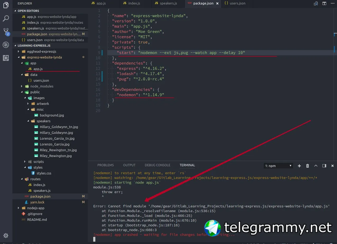Open the Extensions view icon
Image resolution: width=337 pixels, height=244 pixels.
coord(6,58)
